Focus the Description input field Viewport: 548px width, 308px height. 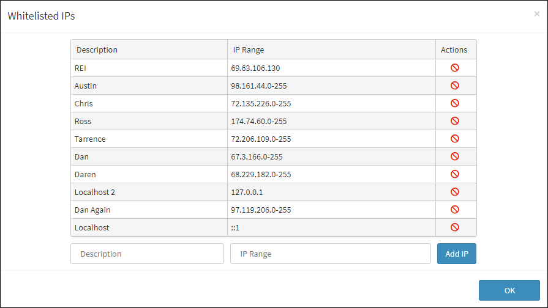[x=147, y=254]
